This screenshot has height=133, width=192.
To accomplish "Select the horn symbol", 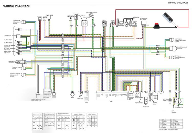I will (x=72, y=94).
